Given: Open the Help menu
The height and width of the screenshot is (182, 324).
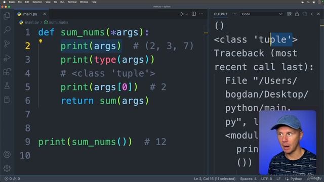Looking at the screenshot, I should (94, 2).
